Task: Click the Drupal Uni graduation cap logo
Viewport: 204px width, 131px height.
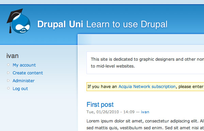Action: pyautogui.click(x=18, y=21)
